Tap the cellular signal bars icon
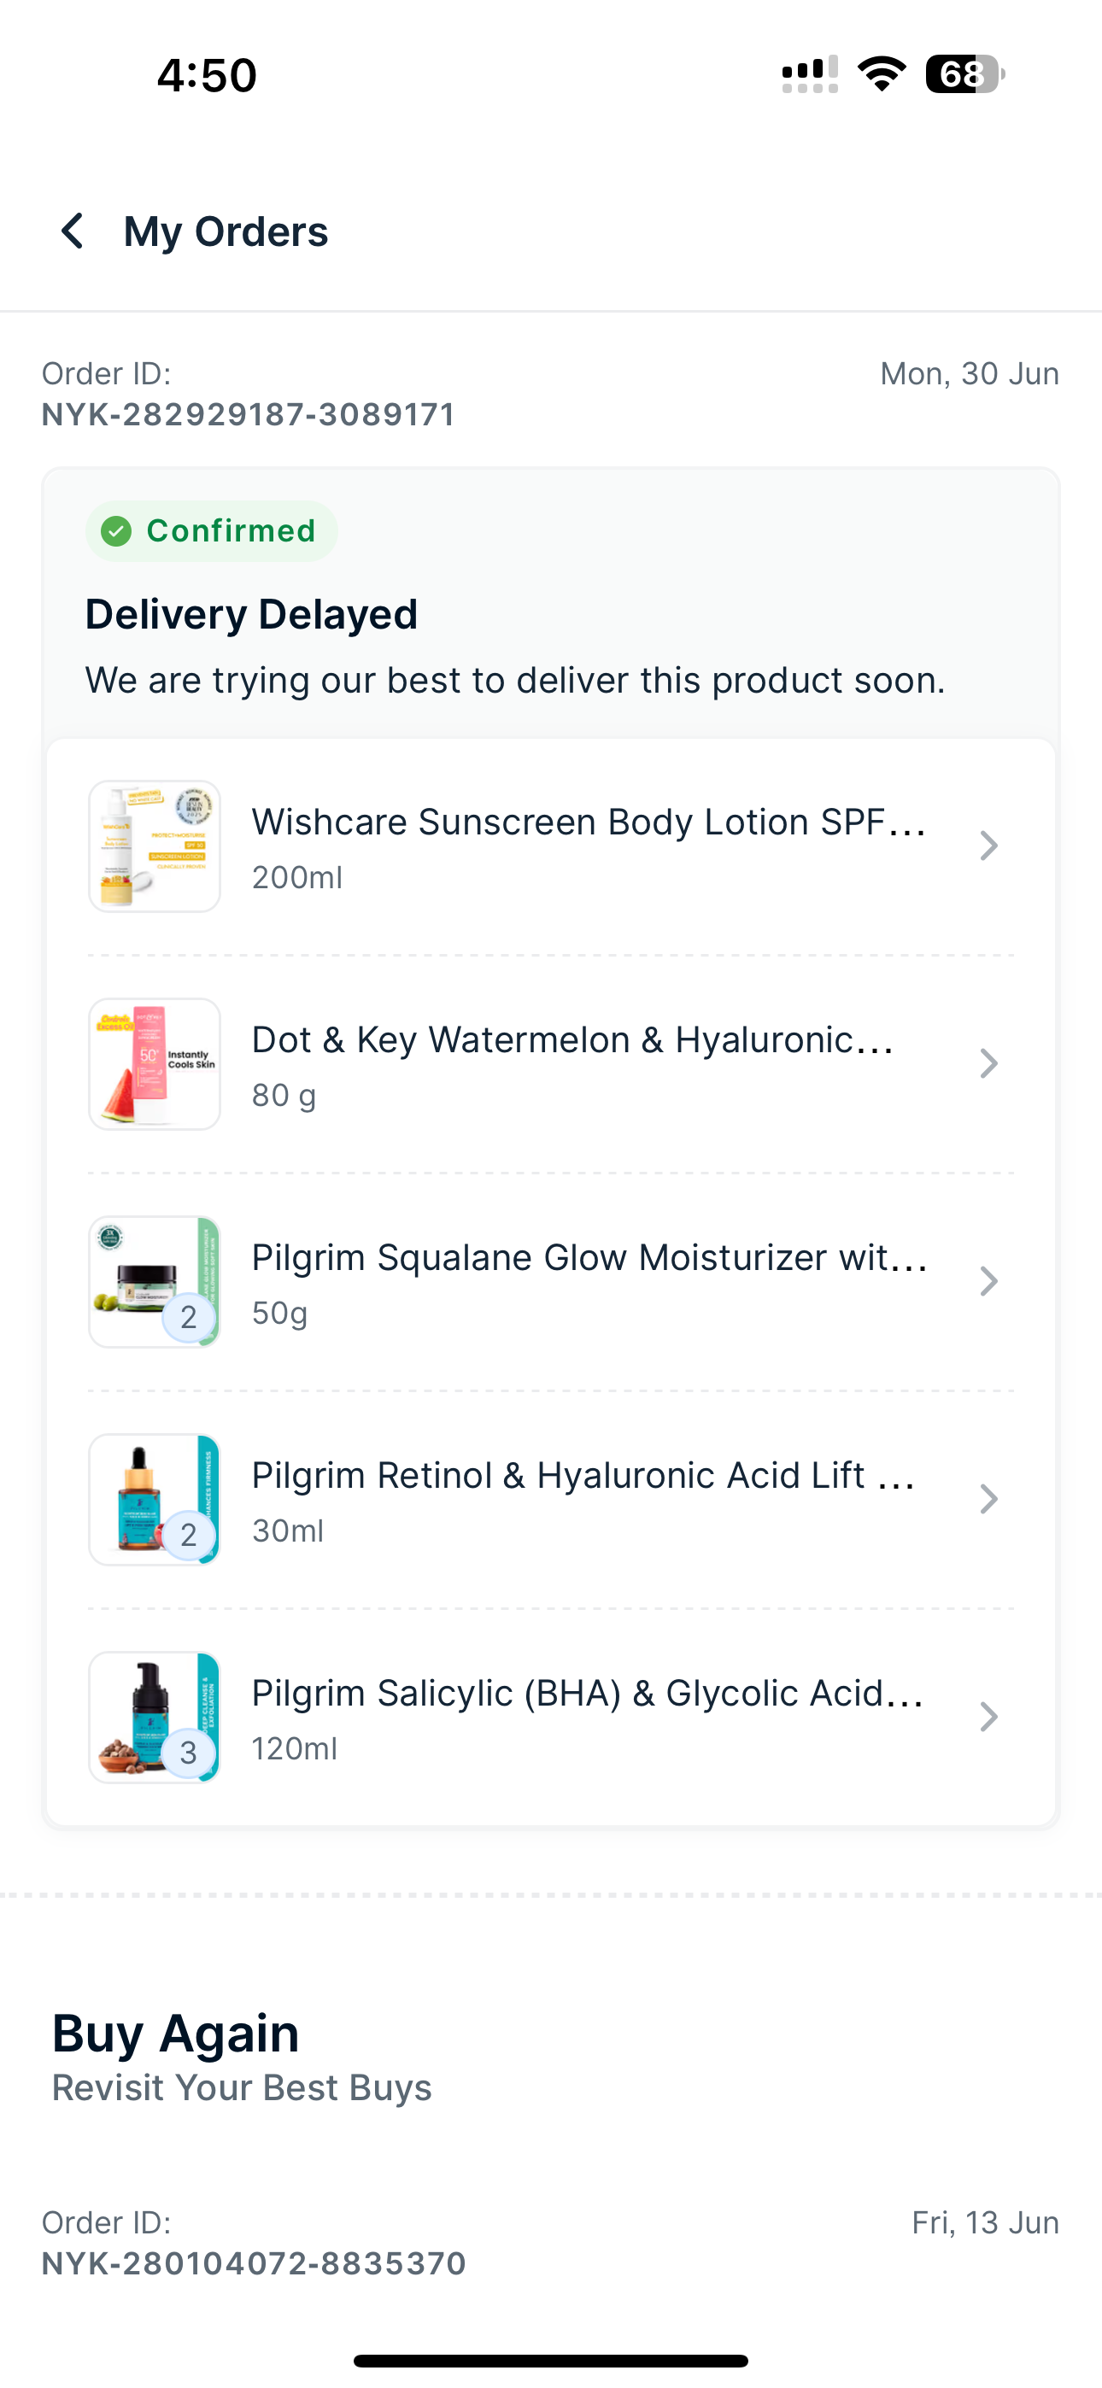Image resolution: width=1102 pixels, height=2388 pixels. 809,74
